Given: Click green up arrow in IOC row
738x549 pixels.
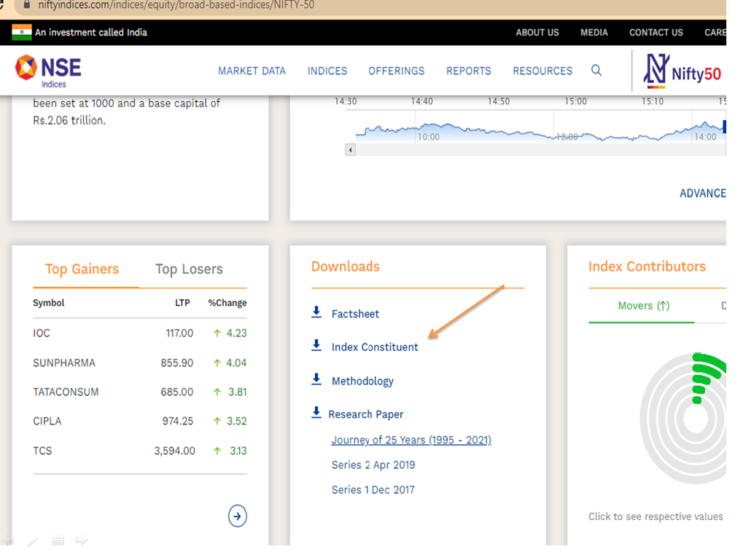Looking at the screenshot, I should 217,333.
